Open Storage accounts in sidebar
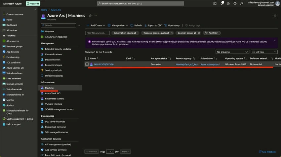281x157 pixels. (15, 84)
